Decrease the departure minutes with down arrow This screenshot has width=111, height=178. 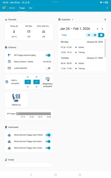(36, 87)
